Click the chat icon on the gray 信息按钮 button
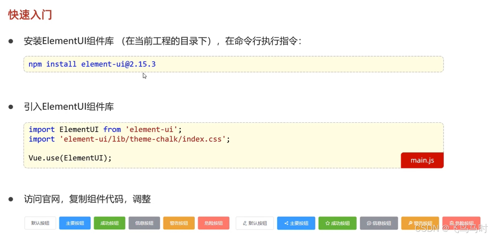489x237 pixels. pos(369,223)
